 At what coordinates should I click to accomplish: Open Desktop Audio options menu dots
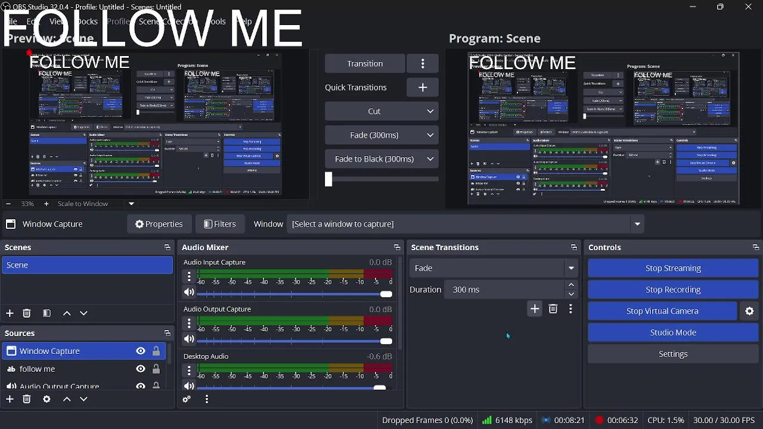(189, 371)
